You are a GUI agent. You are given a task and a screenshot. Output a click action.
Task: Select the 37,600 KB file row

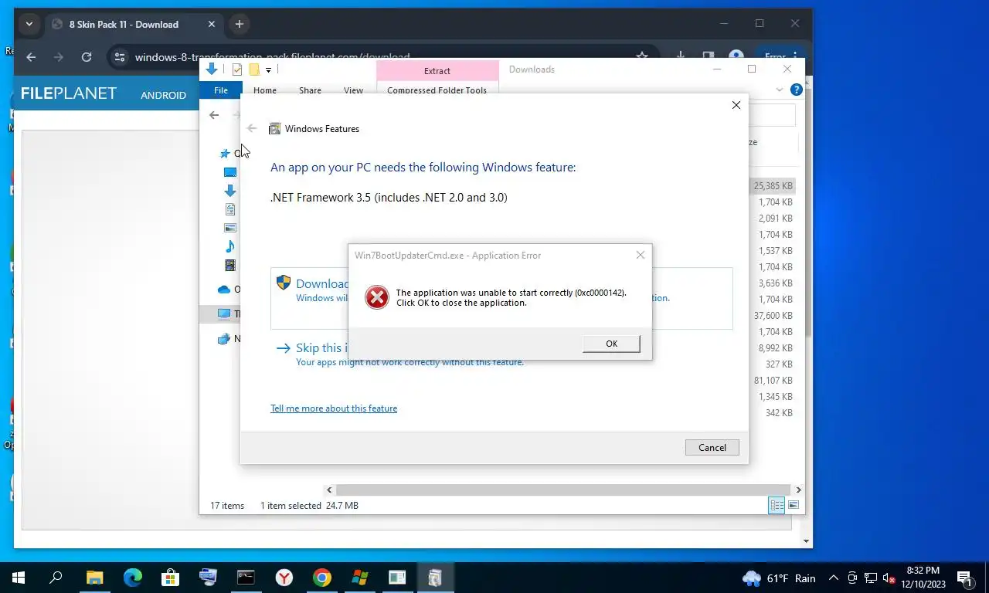(773, 316)
